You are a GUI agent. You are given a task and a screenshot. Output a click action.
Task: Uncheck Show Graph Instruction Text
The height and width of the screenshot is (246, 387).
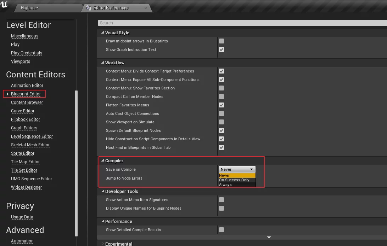pos(221,50)
